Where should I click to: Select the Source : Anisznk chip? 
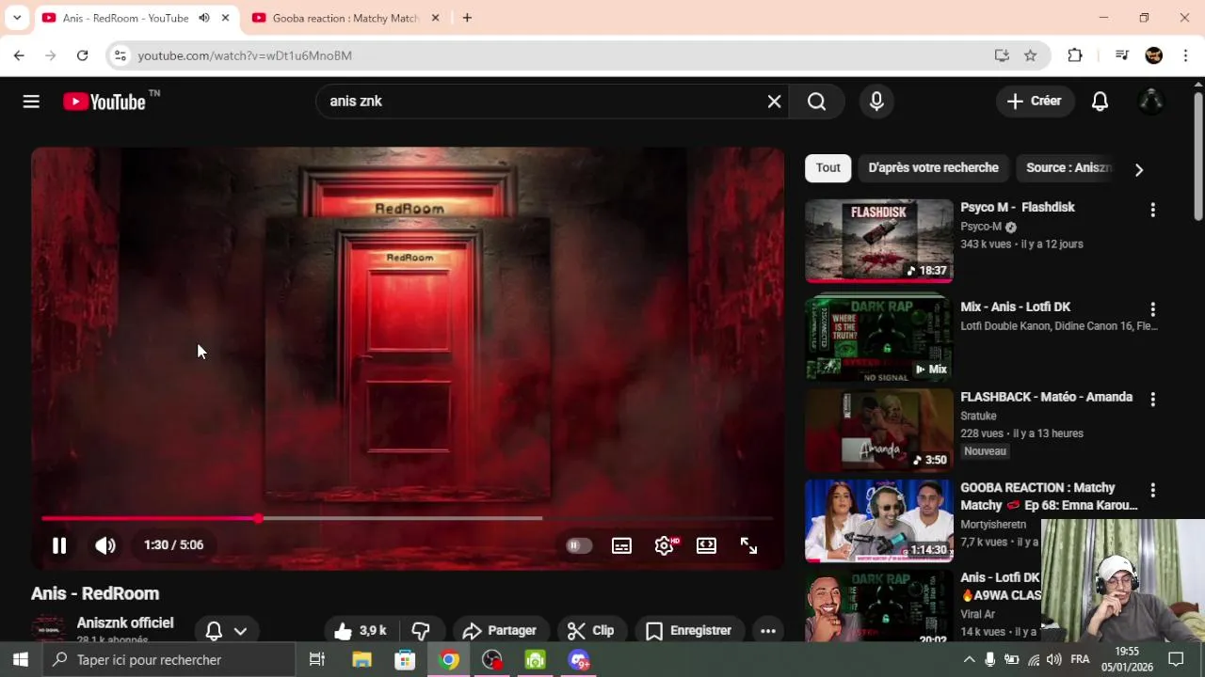1068,168
